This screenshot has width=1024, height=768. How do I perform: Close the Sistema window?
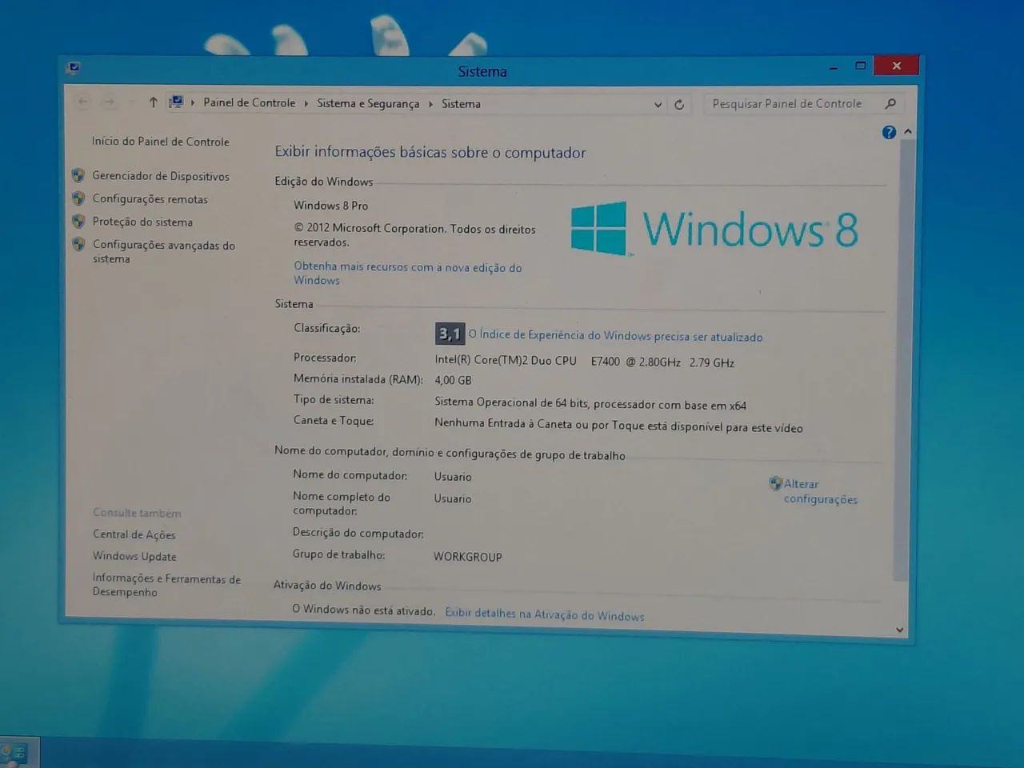(896, 66)
